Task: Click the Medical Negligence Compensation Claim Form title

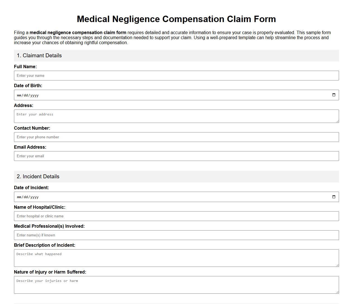Action: [176, 19]
